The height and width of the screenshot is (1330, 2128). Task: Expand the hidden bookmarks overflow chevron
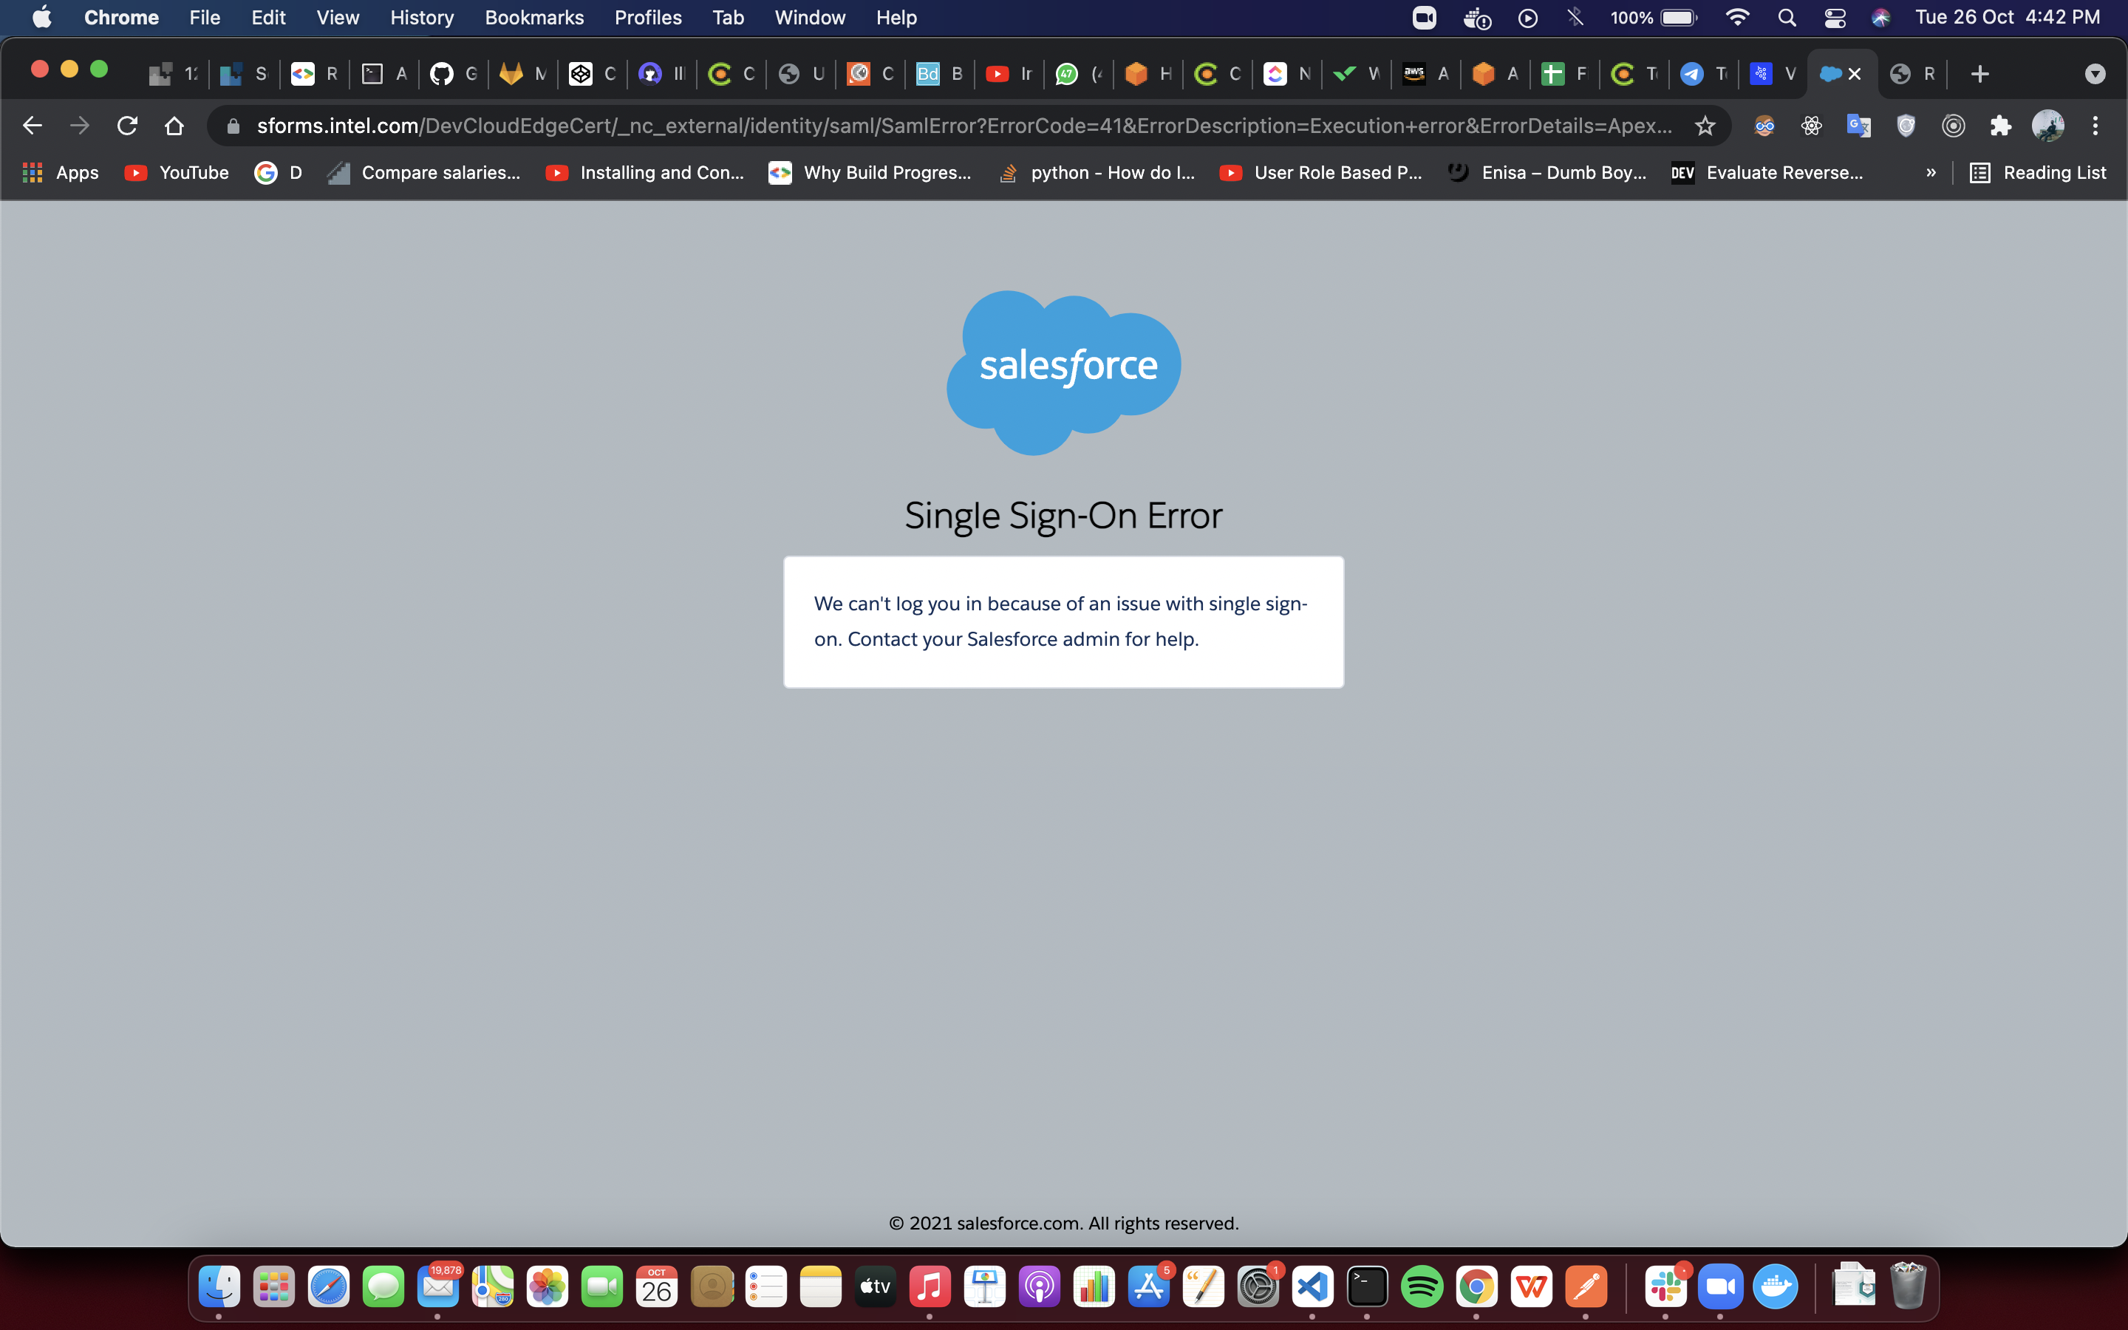tap(1930, 172)
